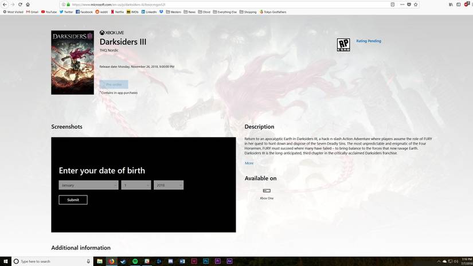Click the ESRB Rating Pending badge
This screenshot has height=266, width=473.
343,45
